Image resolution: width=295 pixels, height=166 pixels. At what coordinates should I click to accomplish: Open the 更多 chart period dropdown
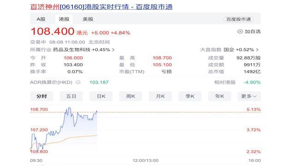(249, 96)
